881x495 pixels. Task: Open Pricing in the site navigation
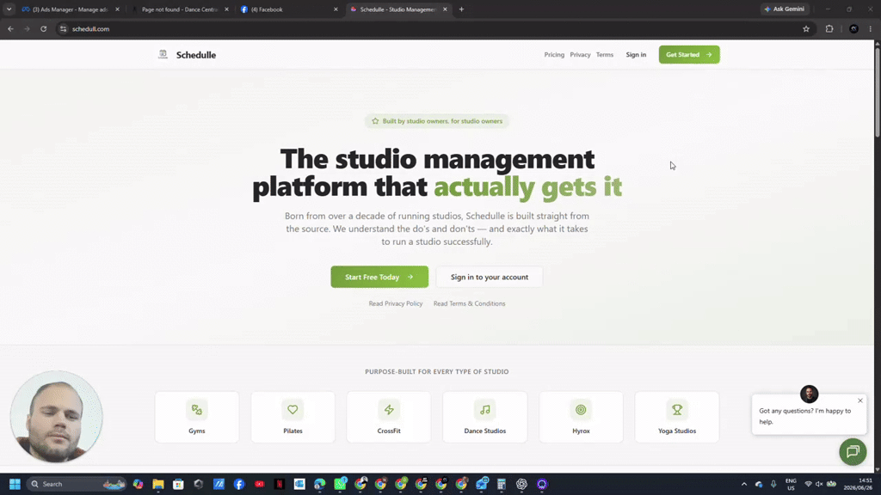(x=554, y=54)
